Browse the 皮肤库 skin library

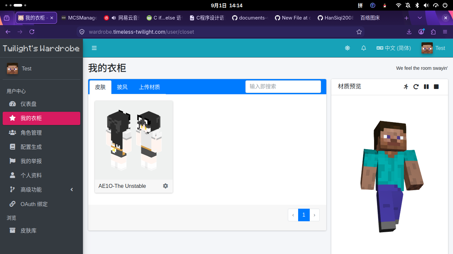click(41, 231)
